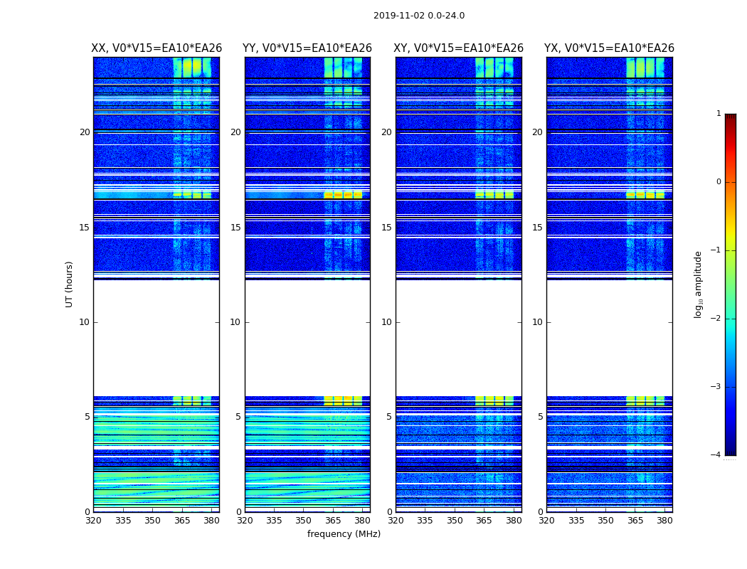The width and height of the screenshot is (747, 569).
Task: Click the UT (hours) y-axis label
Action: click(x=70, y=284)
